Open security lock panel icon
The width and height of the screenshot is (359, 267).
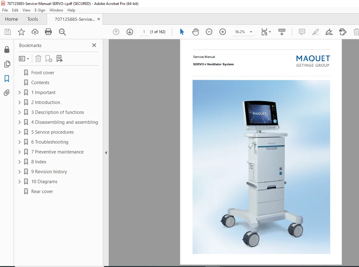click(x=7, y=50)
